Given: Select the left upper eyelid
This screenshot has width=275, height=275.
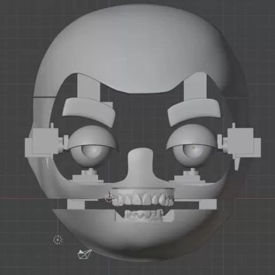Looking at the screenshot, I should [x=92, y=137].
